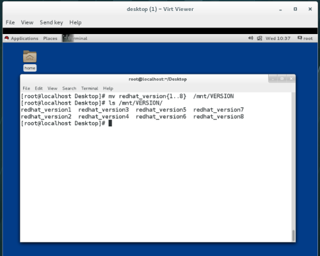
Task: Open Virt Viewer Help menu
Action: point(76,22)
